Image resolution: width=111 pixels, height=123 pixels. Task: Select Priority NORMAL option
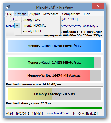click(x=37, y=26)
